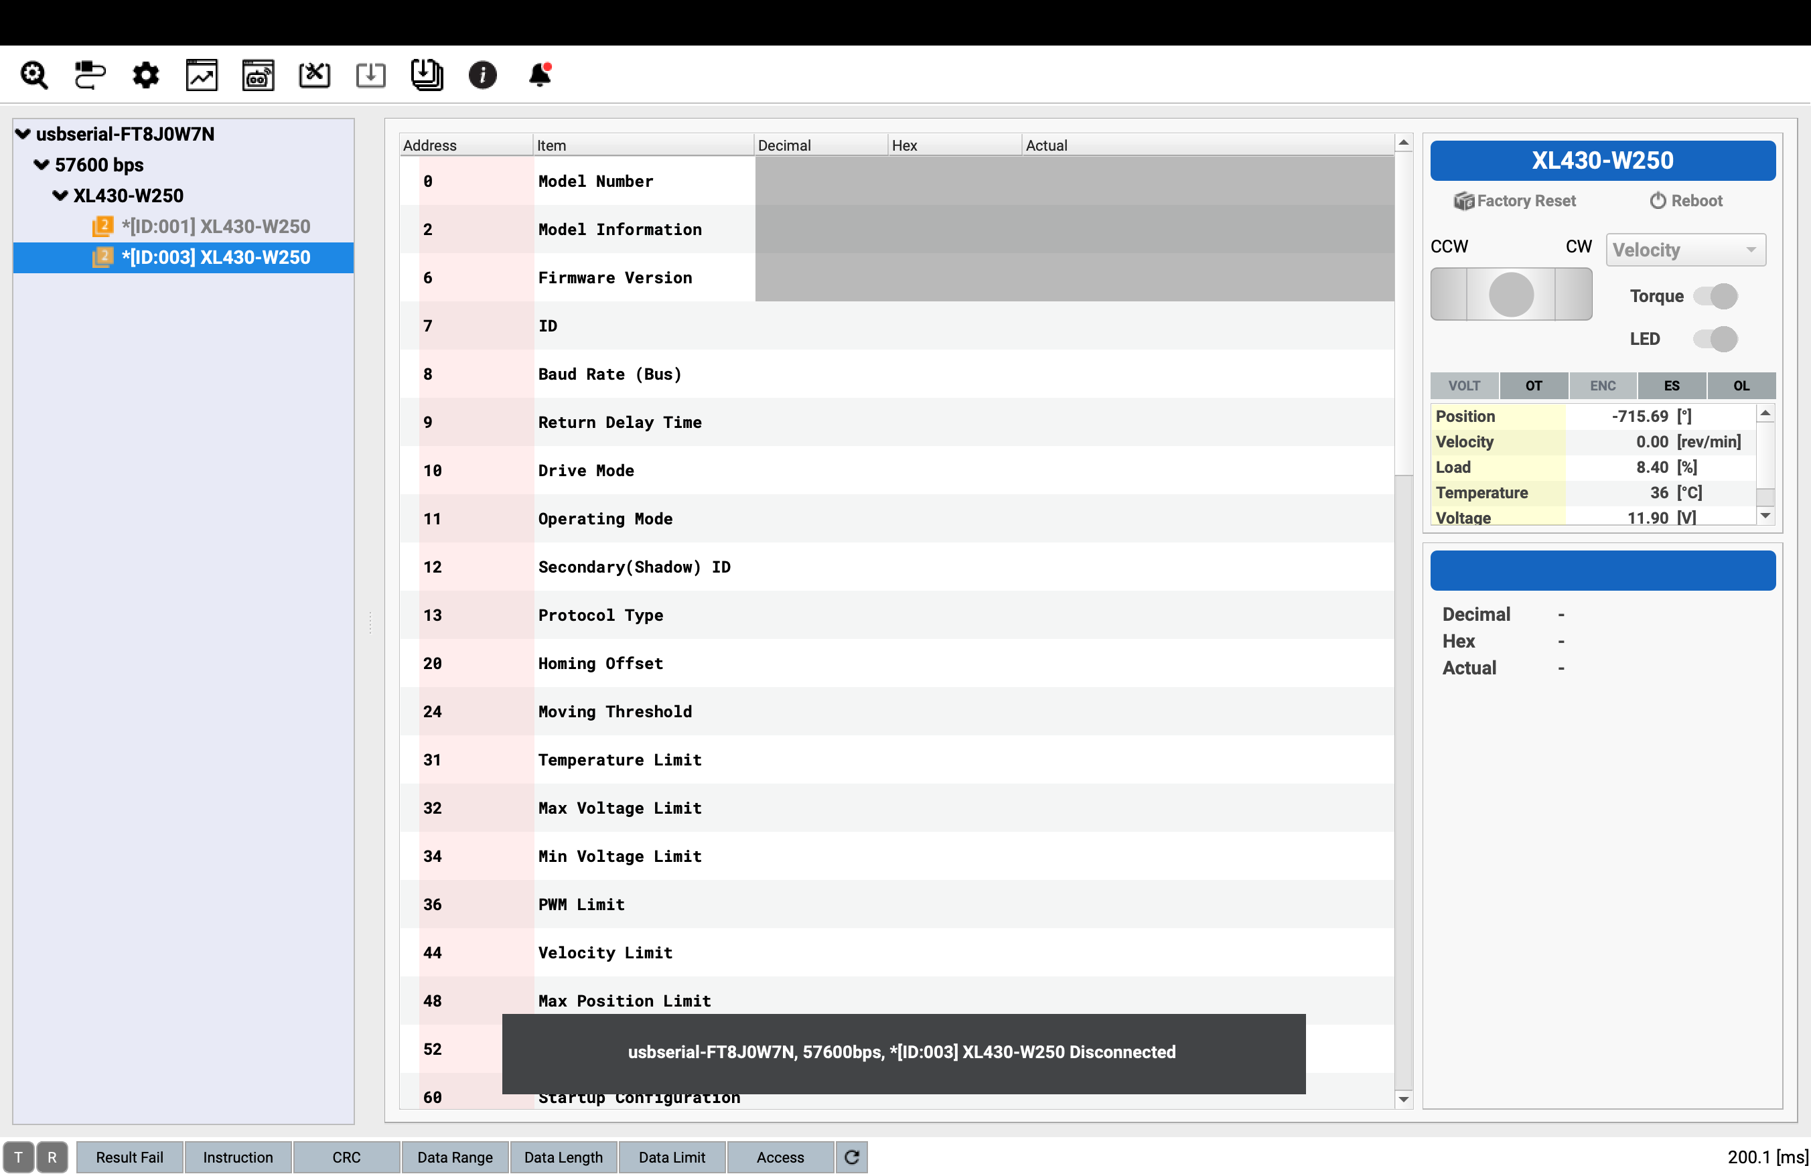The width and height of the screenshot is (1811, 1176).
Task: Select the OT error status tab
Action: [1533, 386]
